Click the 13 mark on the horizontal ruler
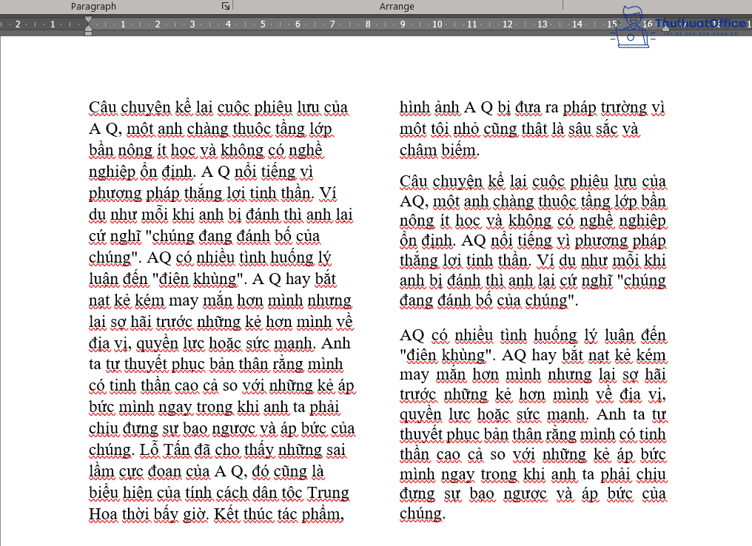The image size is (752, 546). 542,24
